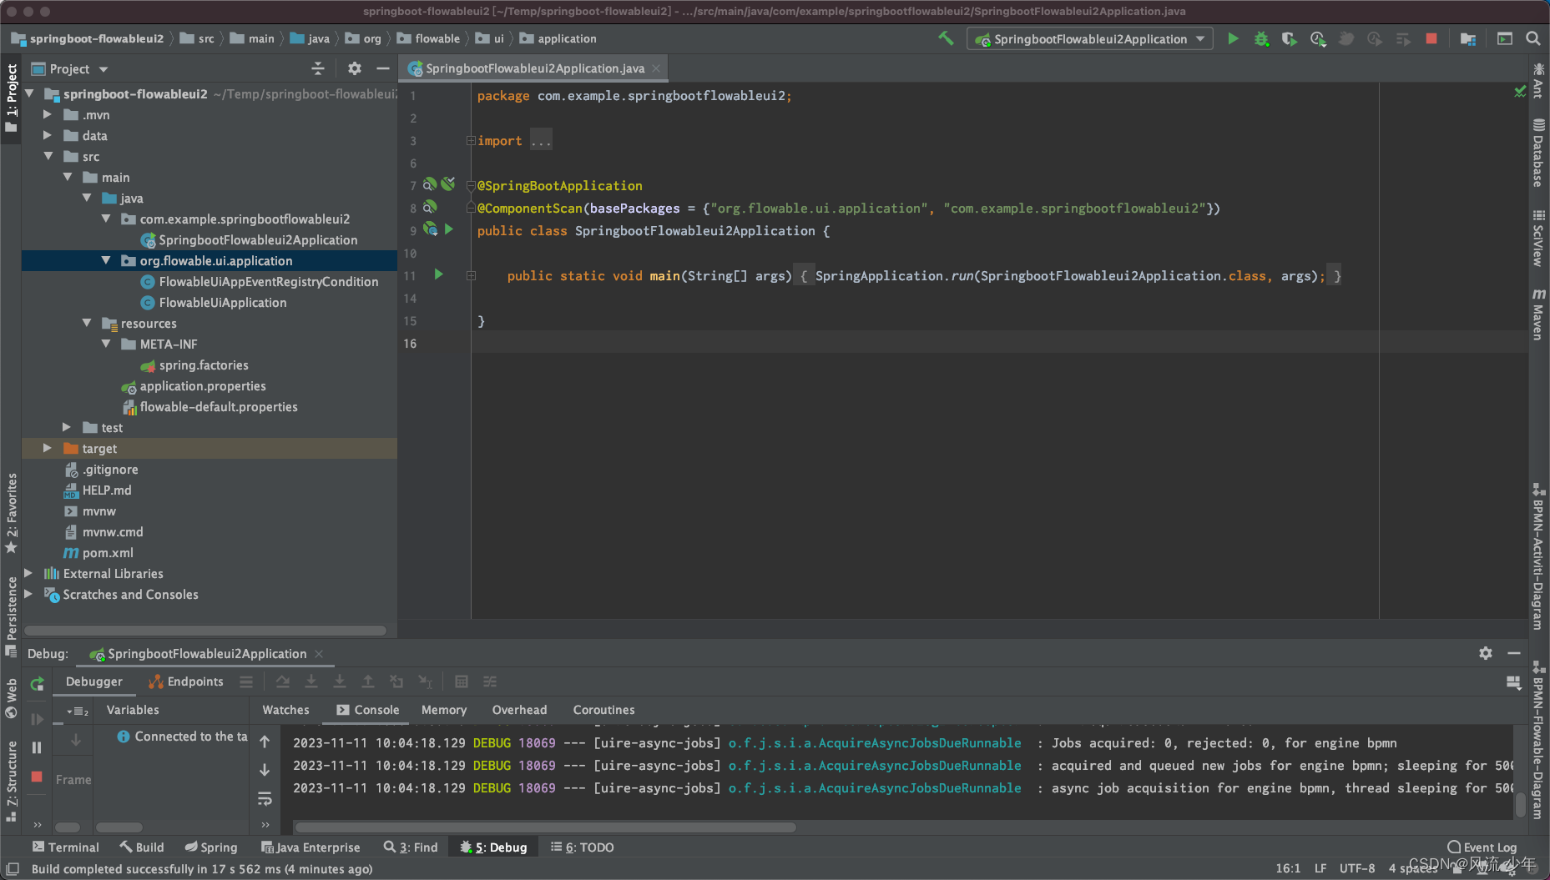Open the Terminal tool window
This screenshot has height=880, width=1550.
(x=65, y=847)
